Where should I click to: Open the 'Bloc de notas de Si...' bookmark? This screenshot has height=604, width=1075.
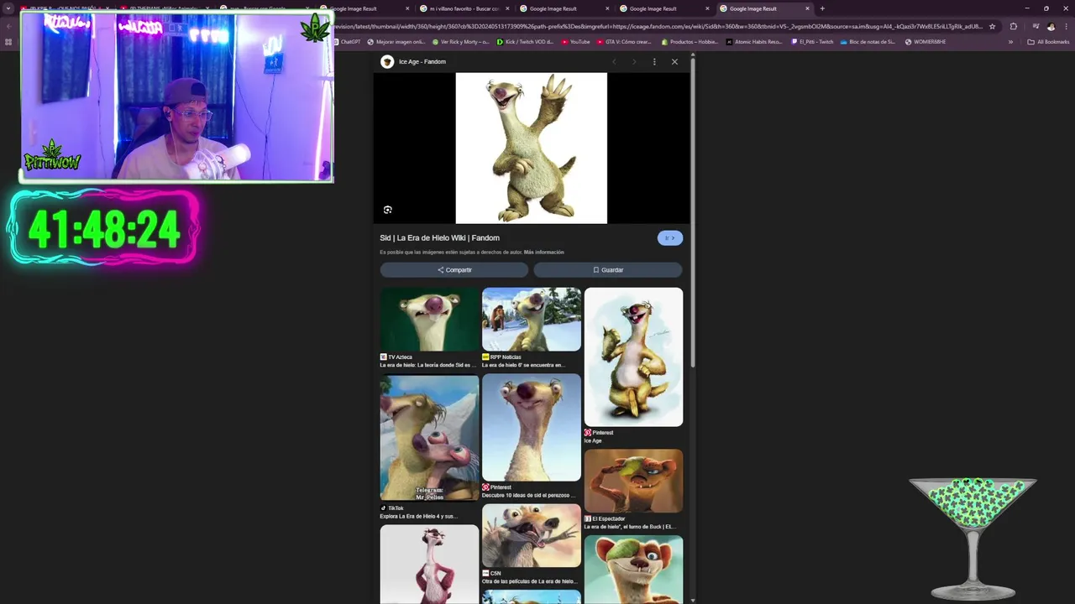tap(868, 42)
